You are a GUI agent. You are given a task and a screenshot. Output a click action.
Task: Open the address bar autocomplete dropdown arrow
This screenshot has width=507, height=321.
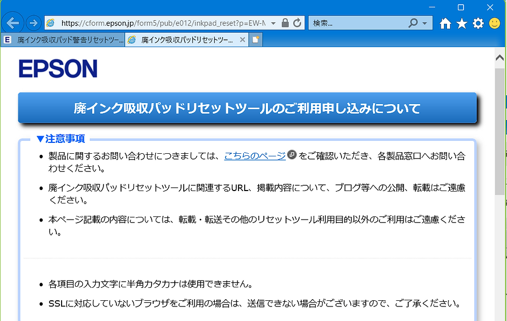click(x=273, y=23)
